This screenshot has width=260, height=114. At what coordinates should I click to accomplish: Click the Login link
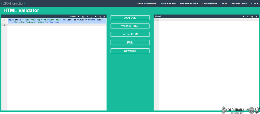255,3
